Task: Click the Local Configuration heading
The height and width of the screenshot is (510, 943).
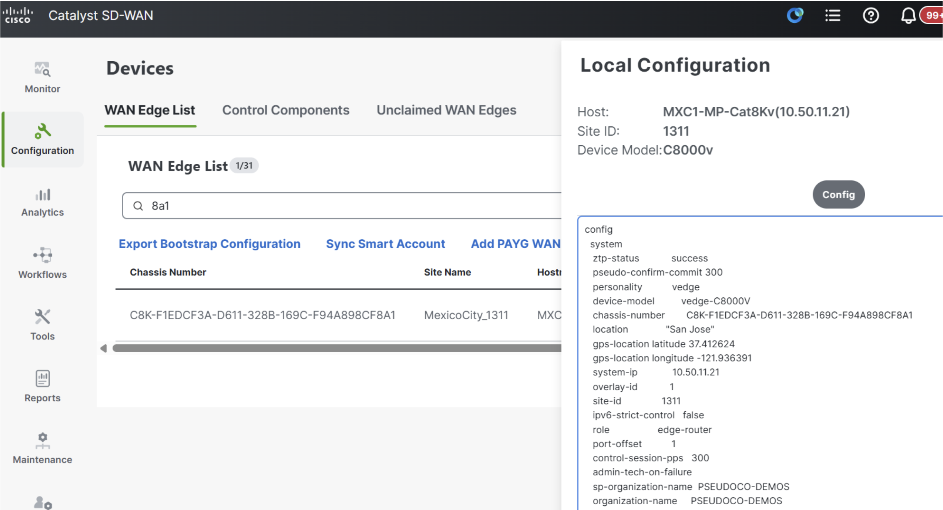Action: (x=675, y=65)
